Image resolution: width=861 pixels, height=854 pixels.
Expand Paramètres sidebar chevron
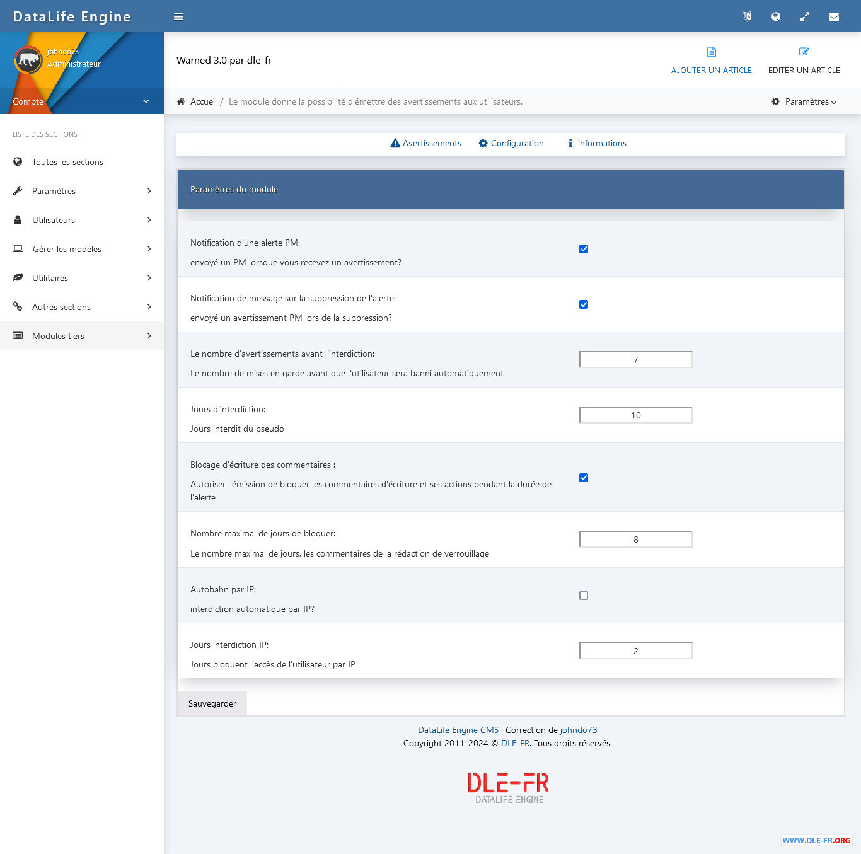click(149, 191)
